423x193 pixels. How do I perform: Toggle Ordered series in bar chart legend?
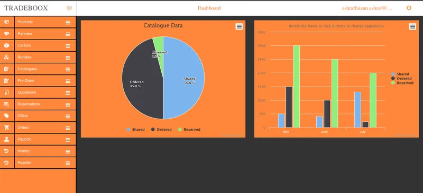(x=401, y=79)
